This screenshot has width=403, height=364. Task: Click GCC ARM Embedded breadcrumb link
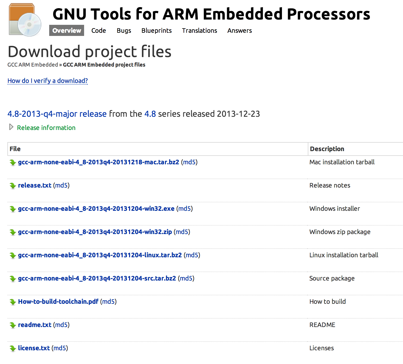point(33,65)
